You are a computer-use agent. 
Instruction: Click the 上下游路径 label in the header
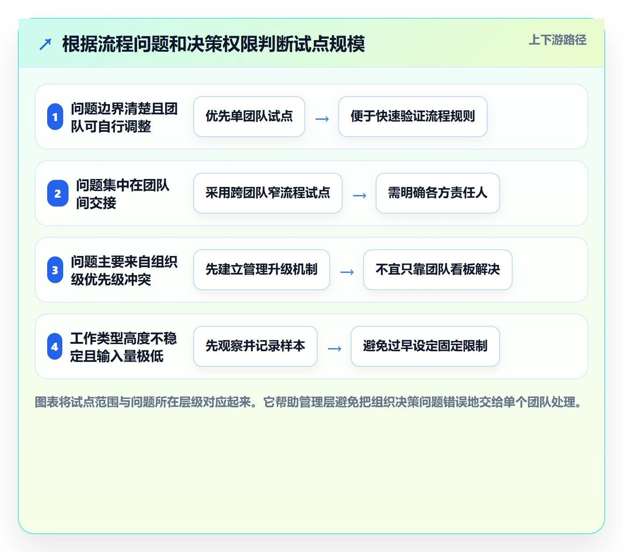(558, 40)
